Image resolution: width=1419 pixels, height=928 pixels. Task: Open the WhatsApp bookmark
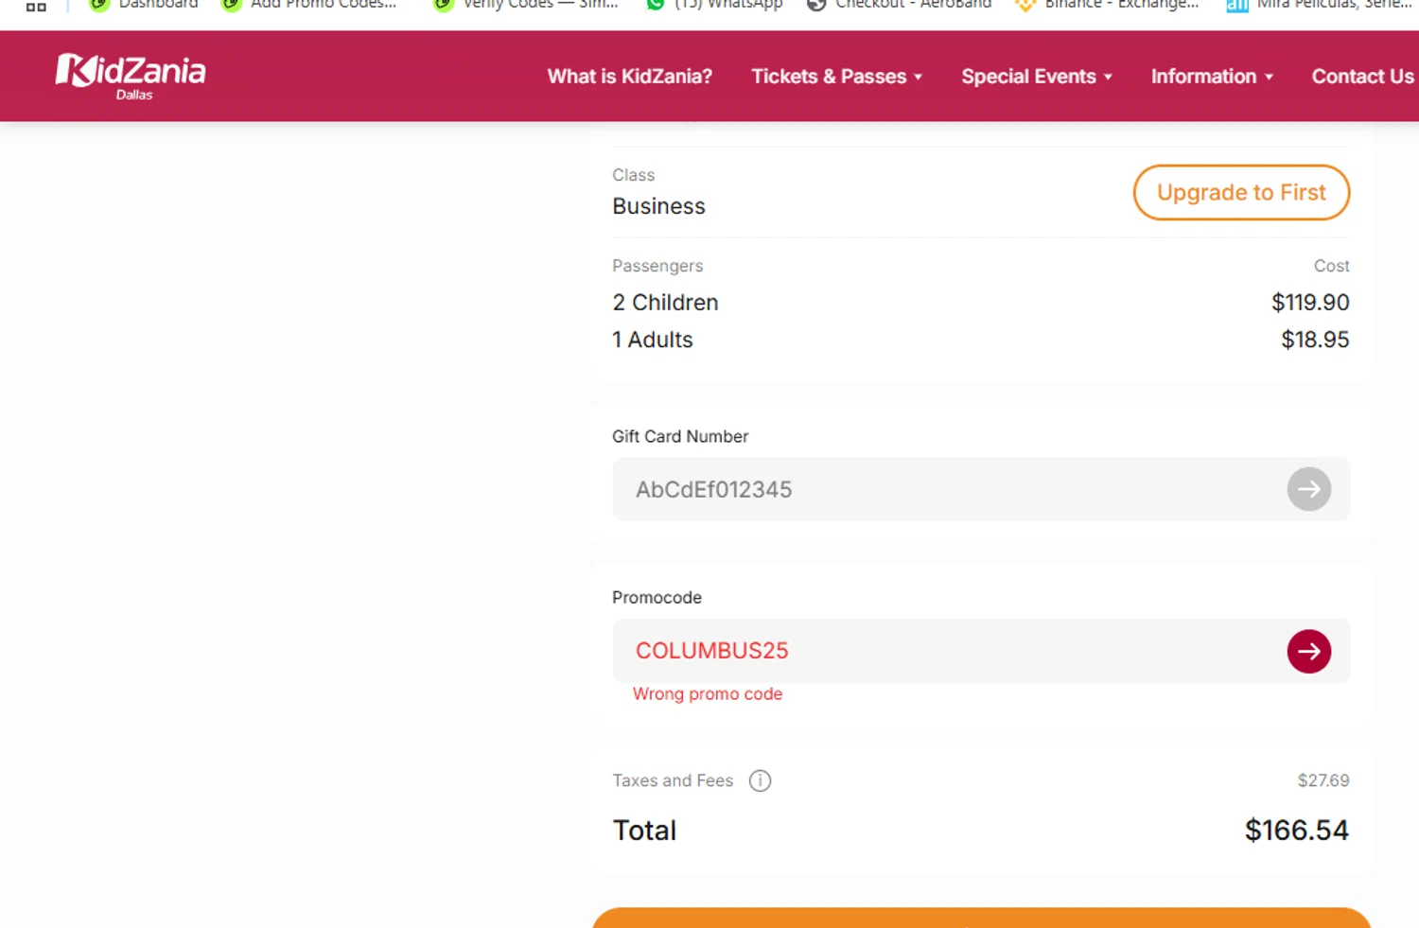714,5
